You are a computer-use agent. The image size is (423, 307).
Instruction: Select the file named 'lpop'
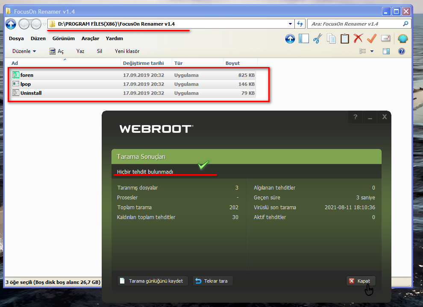pos(26,84)
